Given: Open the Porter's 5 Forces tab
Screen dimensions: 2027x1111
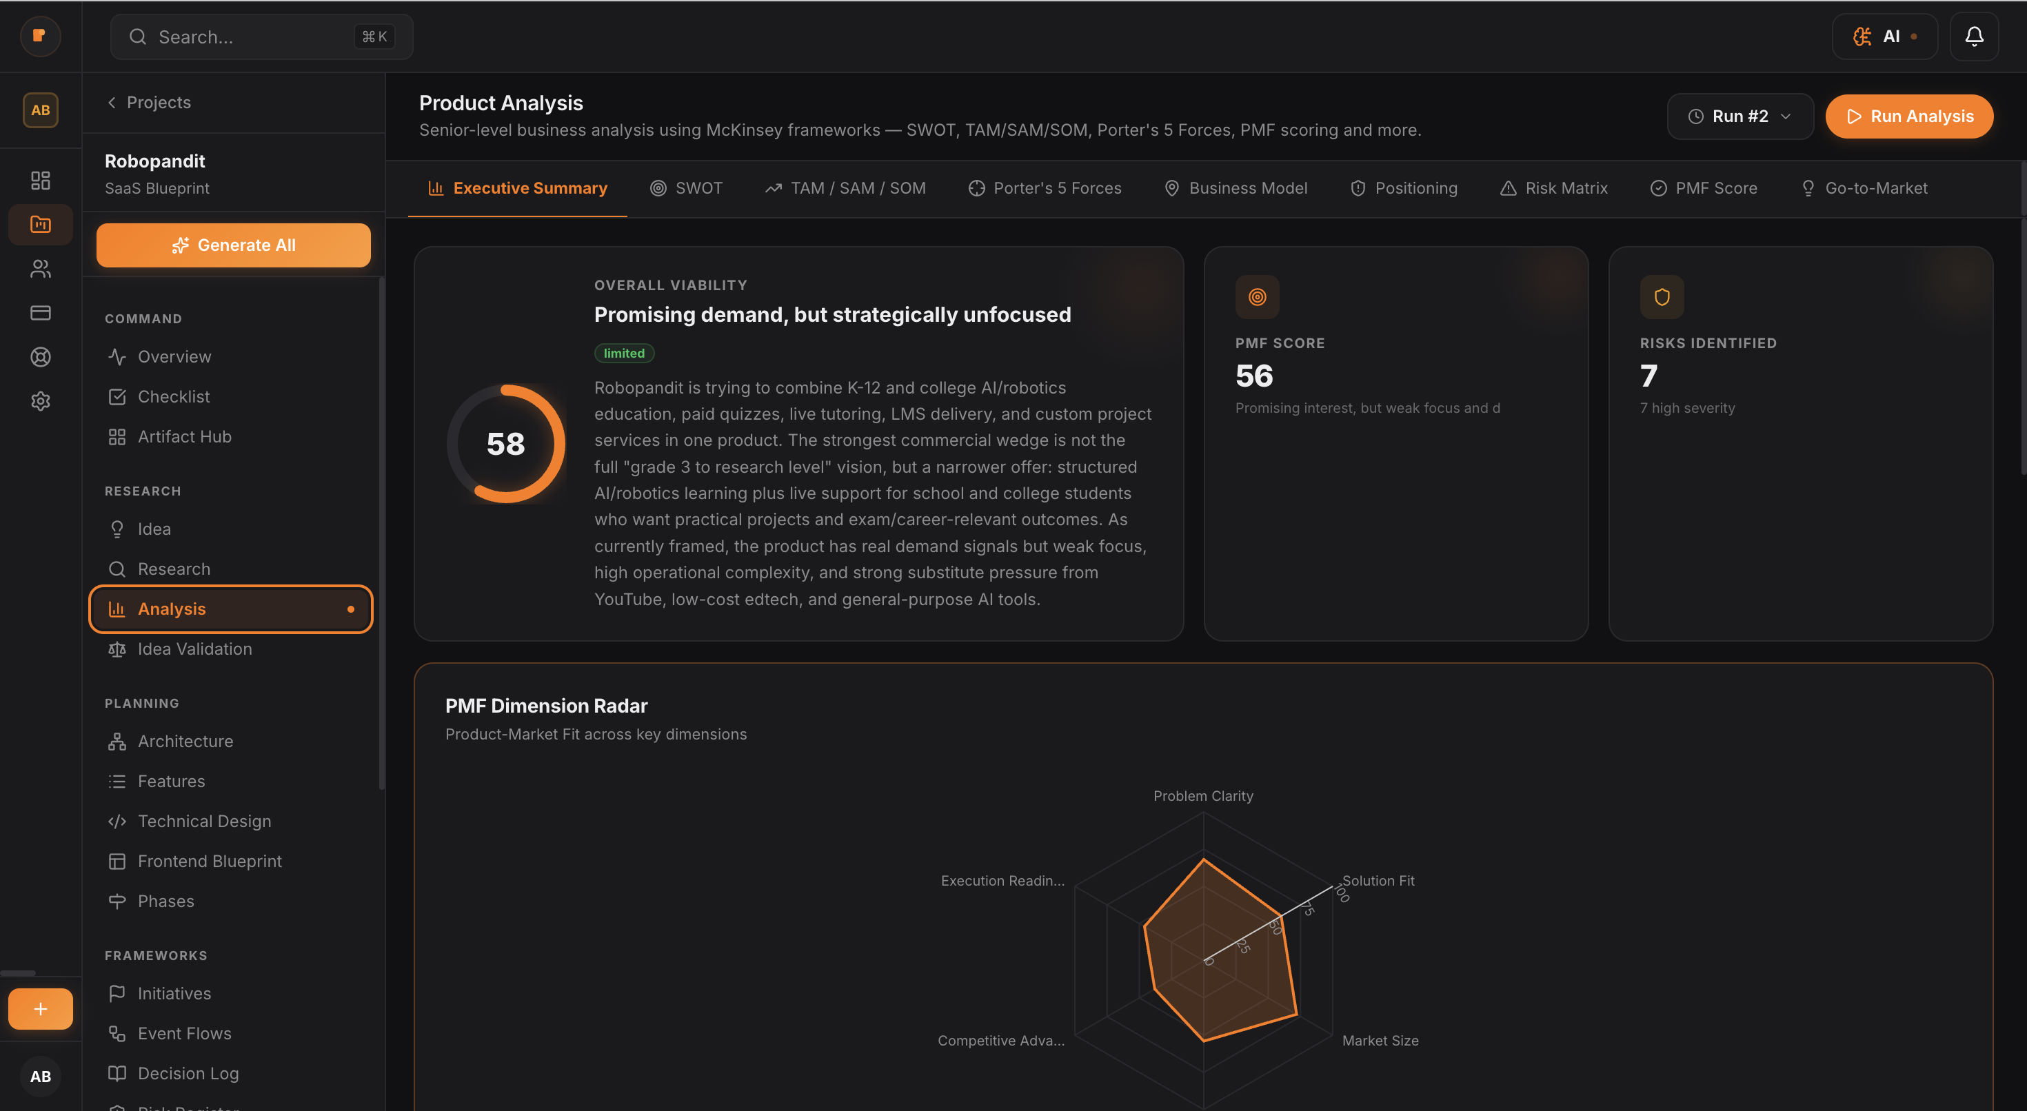Looking at the screenshot, I should [1045, 187].
